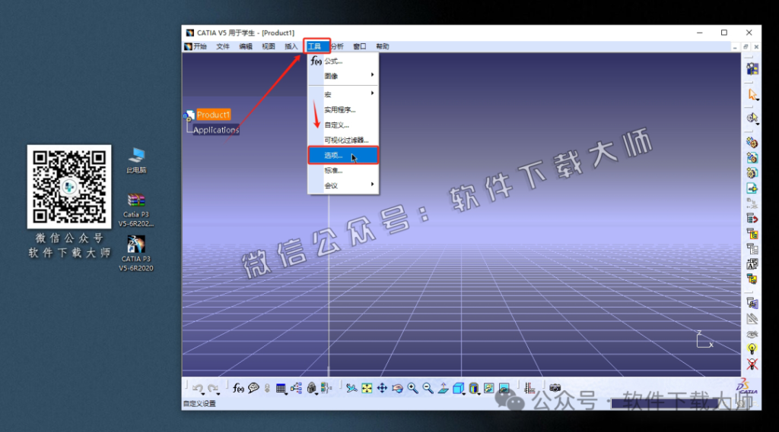Screen dimensions: 779x432
Task: Select 标准... menu entry
Action: pyautogui.click(x=343, y=171)
